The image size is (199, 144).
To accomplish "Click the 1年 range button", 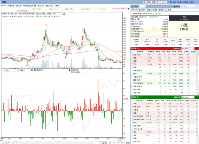I will tap(118, 143).
